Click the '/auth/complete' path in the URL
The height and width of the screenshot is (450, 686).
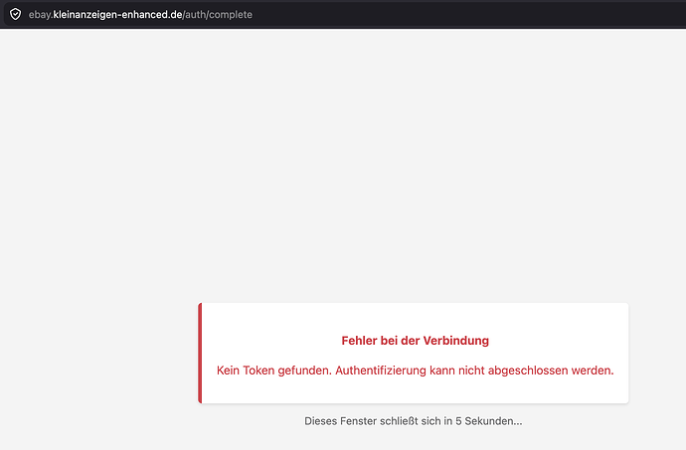[x=218, y=15]
